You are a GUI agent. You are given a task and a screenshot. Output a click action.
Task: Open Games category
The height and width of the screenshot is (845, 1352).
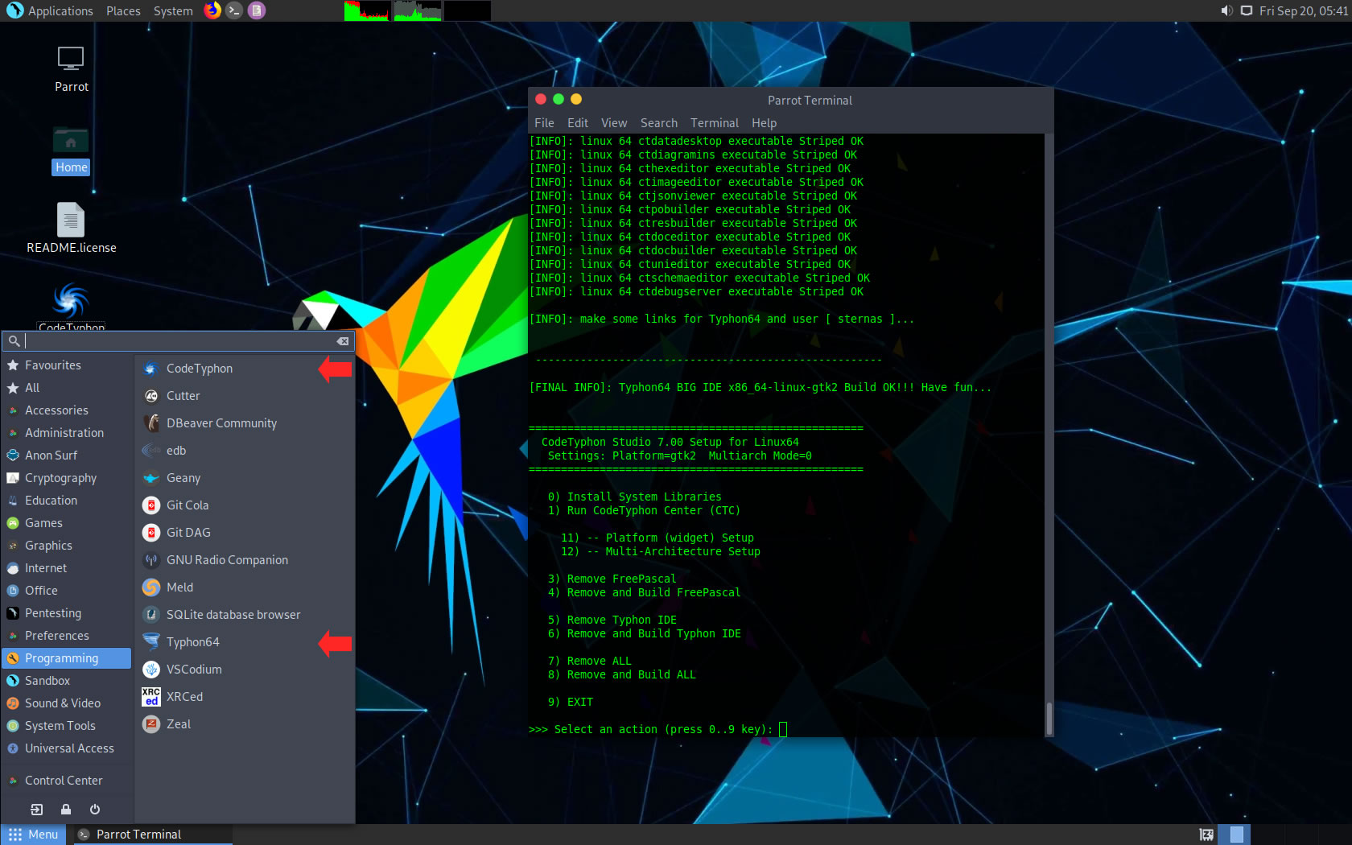point(67,523)
